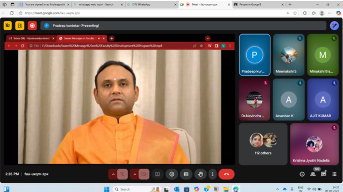
Task: Open the emoji reactions button
Action: pyautogui.click(x=171, y=174)
